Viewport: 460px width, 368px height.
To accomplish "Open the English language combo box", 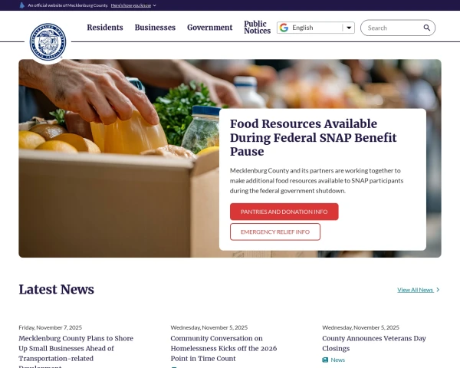I will click(x=316, y=28).
